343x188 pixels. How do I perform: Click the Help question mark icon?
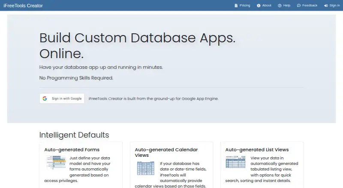280,6
